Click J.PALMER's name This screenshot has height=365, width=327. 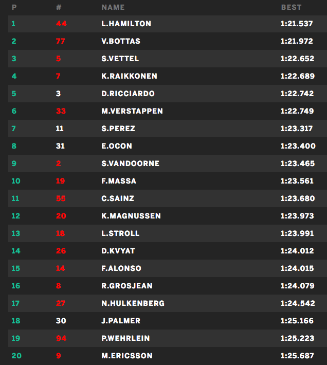click(121, 321)
